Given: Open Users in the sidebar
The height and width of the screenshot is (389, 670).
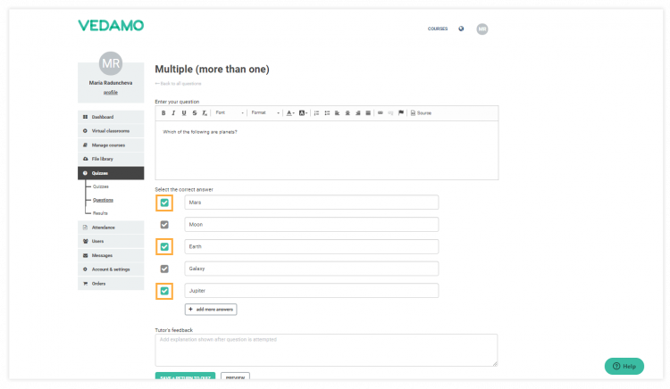Looking at the screenshot, I should (111, 242).
